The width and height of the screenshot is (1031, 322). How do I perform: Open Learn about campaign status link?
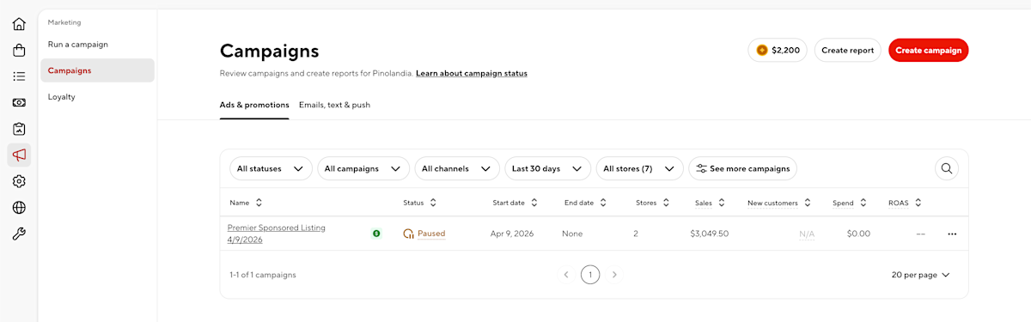[x=472, y=73]
